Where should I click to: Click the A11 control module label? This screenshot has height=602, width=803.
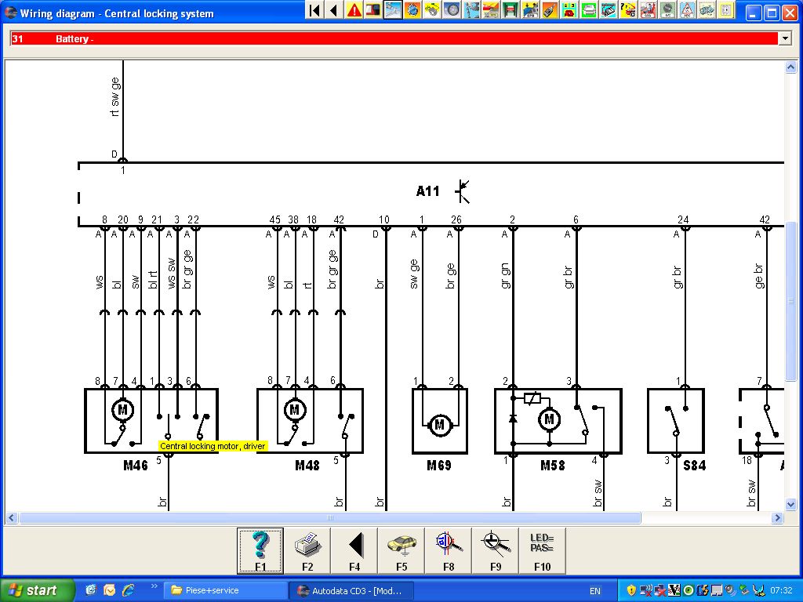[x=428, y=191]
